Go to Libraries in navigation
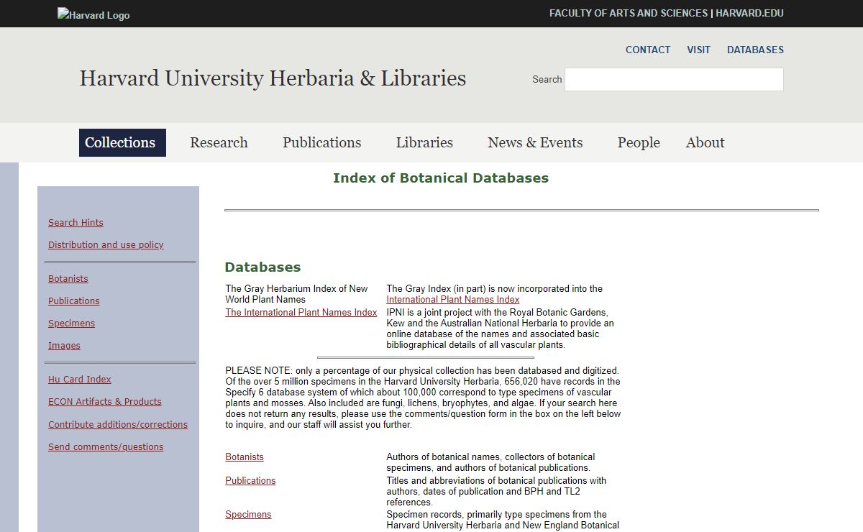This screenshot has height=532, width=863. [x=424, y=142]
